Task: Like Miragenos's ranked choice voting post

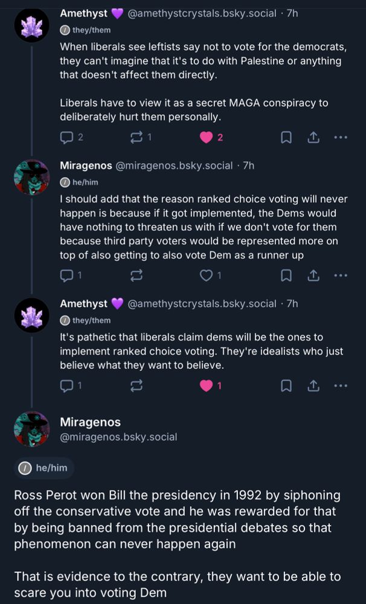Action: point(206,275)
